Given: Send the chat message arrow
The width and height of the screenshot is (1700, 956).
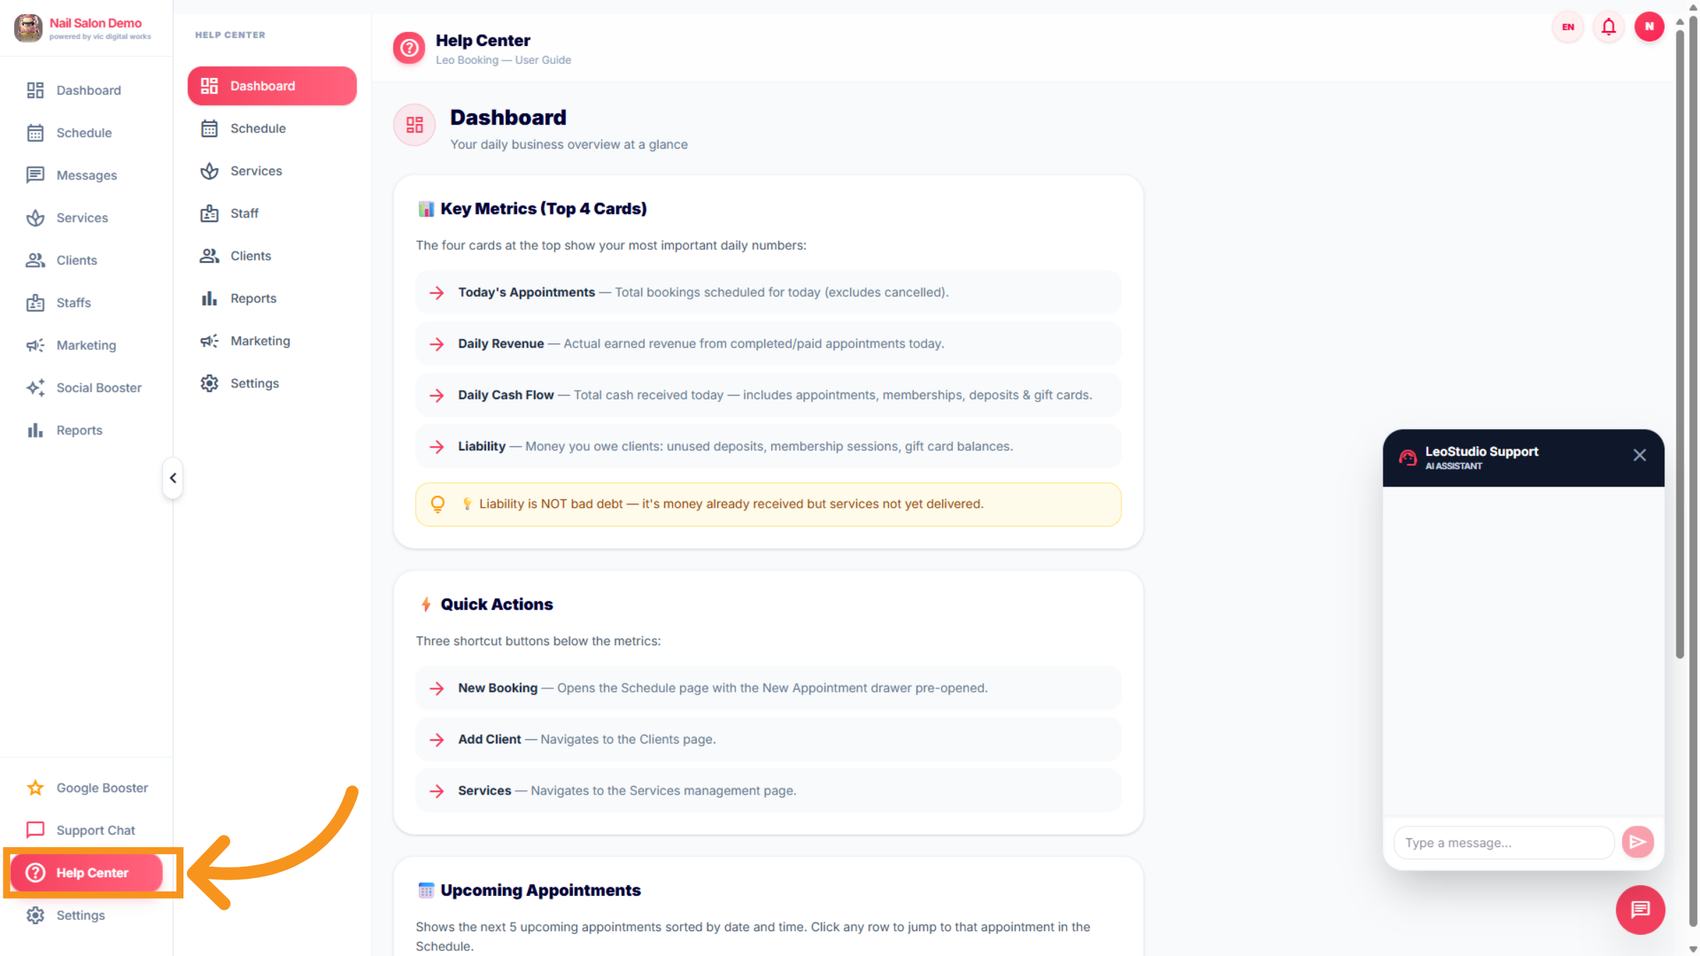Looking at the screenshot, I should pos(1638,842).
